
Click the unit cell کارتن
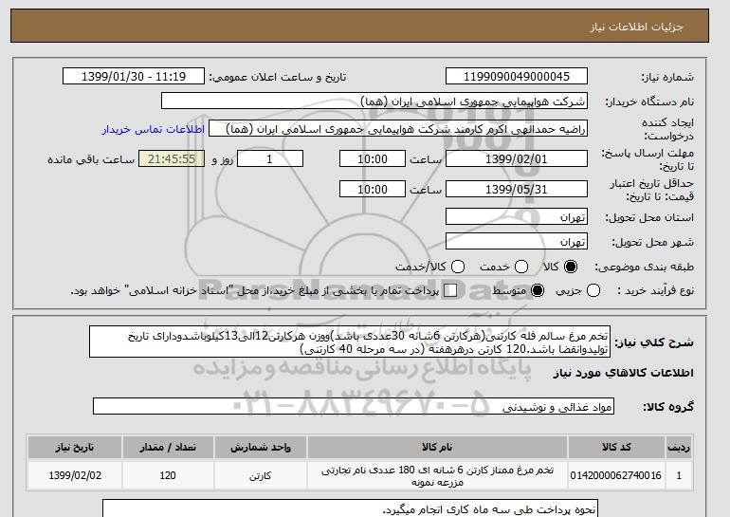pyautogui.click(x=261, y=475)
